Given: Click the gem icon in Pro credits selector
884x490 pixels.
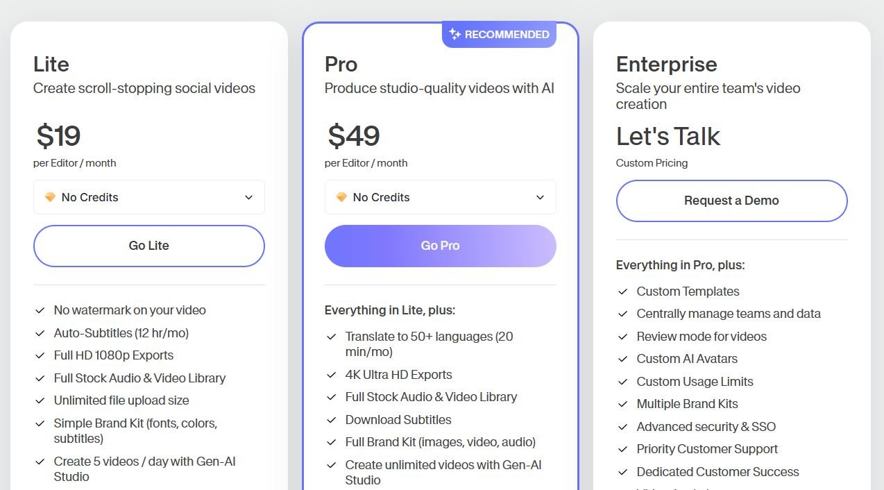Looking at the screenshot, I should 341,197.
